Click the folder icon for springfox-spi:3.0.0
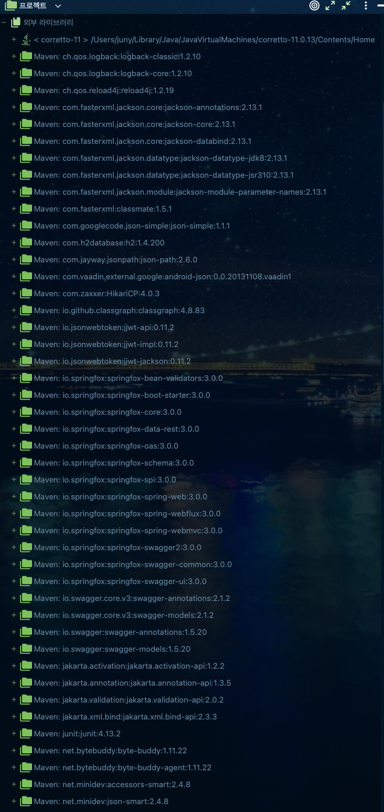 (26, 479)
